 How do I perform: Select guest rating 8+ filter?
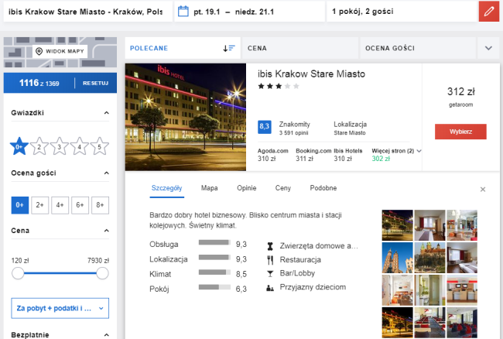click(100, 205)
